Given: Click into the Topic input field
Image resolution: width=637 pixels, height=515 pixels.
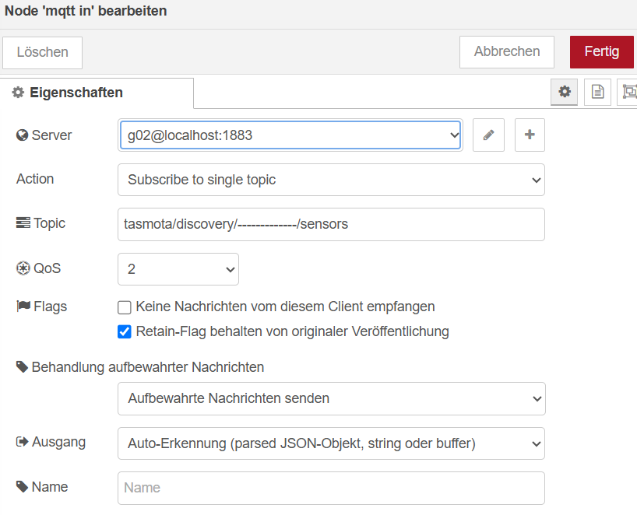Looking at the screenshot, I should tap(331, 224).
